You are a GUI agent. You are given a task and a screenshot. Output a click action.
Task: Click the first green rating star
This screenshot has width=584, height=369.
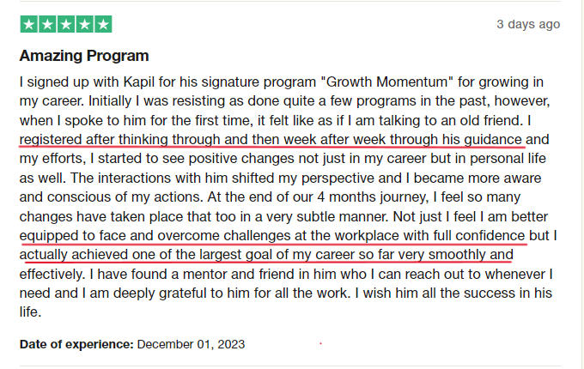tap(28, 24)
